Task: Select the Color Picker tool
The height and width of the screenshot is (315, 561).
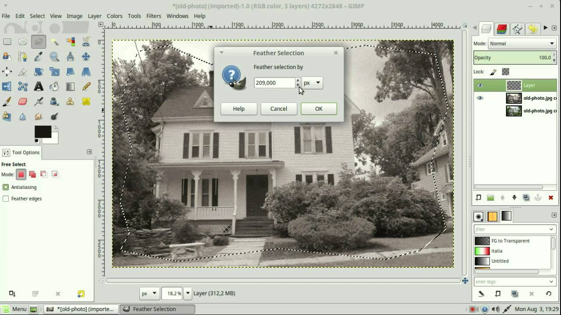Action: 39,56
